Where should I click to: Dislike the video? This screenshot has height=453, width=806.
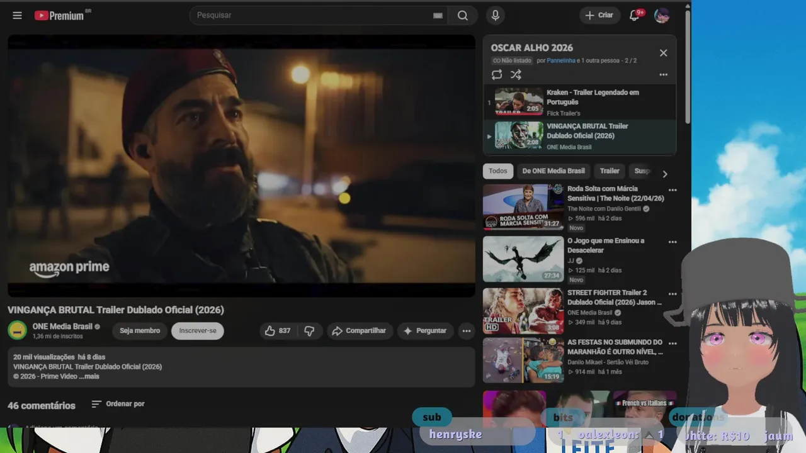[x=309, y=330]
